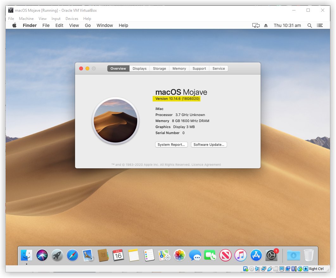Click VirtualBox recording status icon
This screenshot has width=336, height=278.
tap(288, 269)
